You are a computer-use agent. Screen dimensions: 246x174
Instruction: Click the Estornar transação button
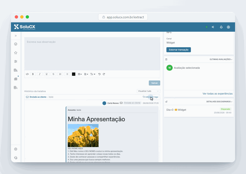(x=178, y=50)
